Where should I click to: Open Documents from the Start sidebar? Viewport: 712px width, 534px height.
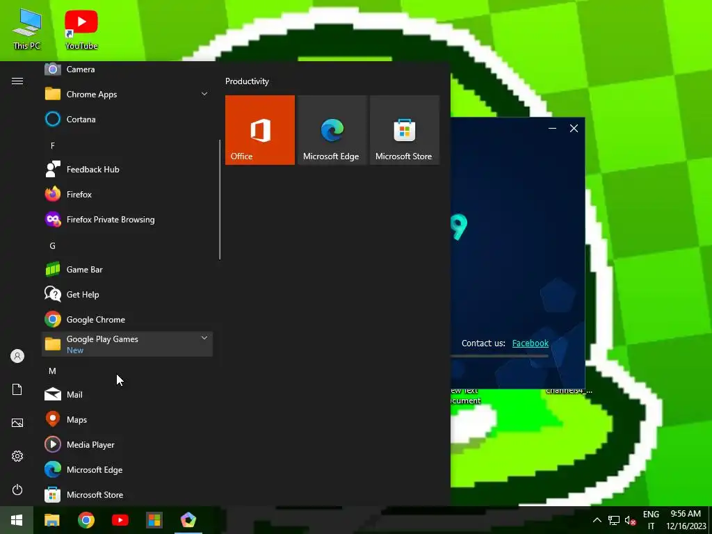17,389
